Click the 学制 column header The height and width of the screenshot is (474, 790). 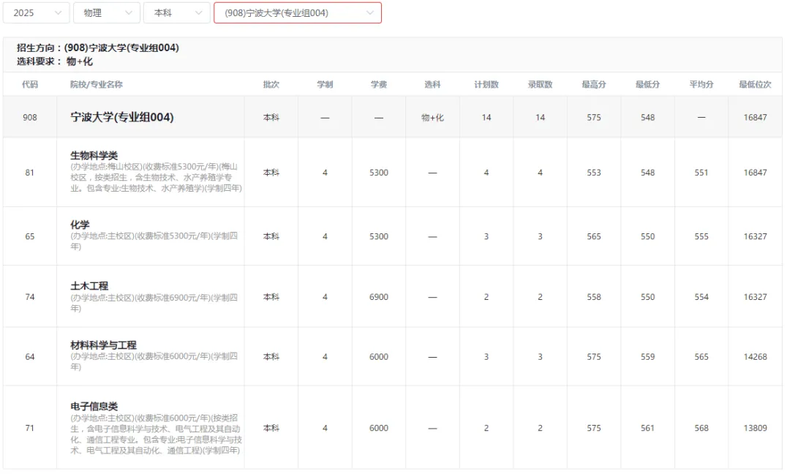coord(325,84)
